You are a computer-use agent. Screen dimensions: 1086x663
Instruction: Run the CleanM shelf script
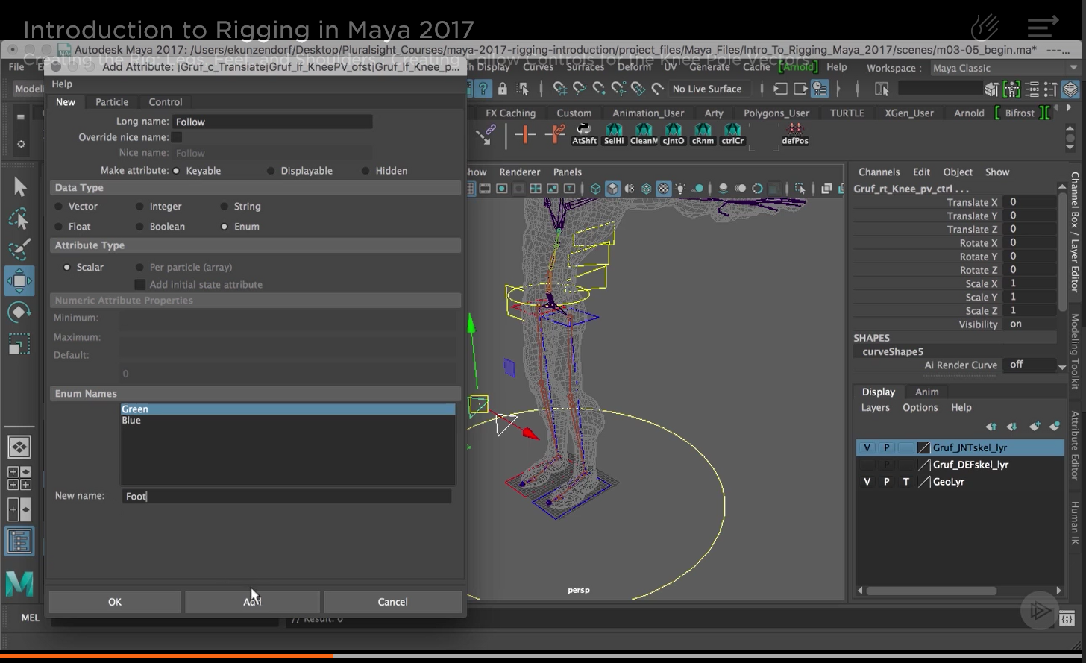tap(644, 134)
